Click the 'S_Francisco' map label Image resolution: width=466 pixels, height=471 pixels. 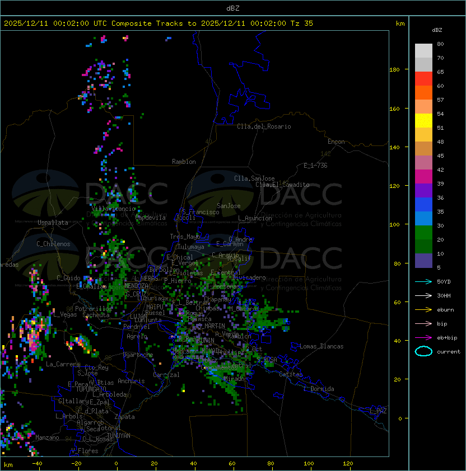click(x=201, y=212)
